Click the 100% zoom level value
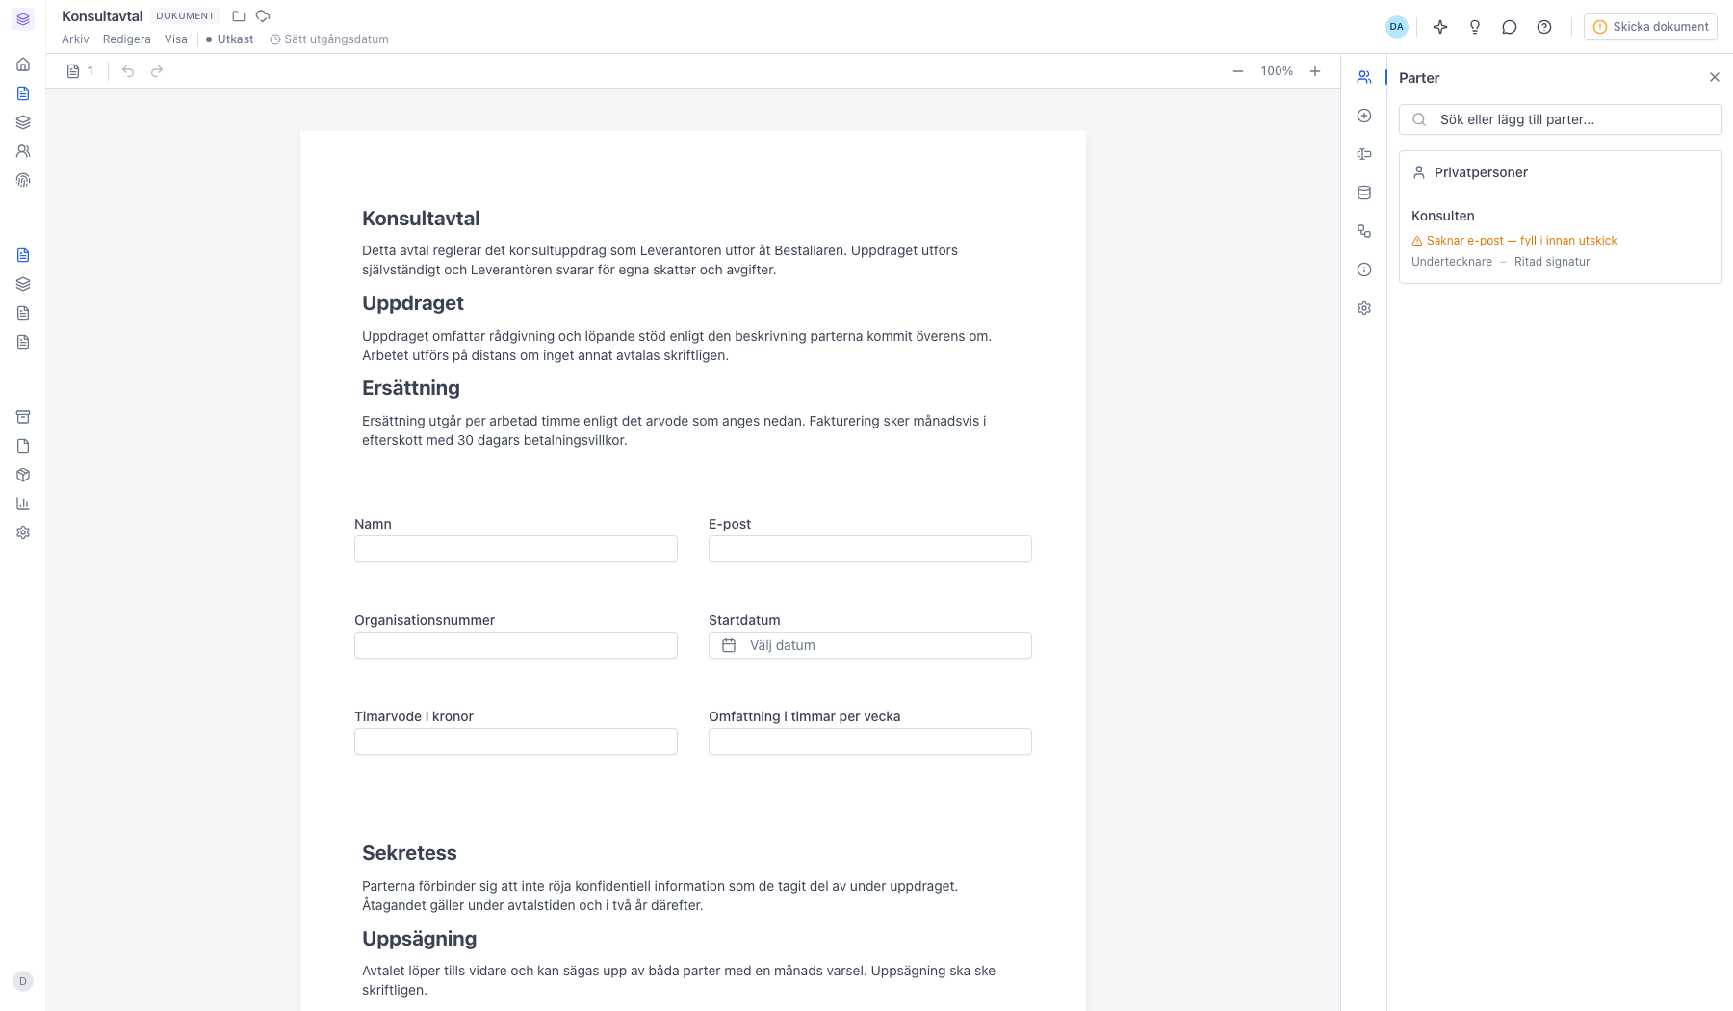 click(x=1277, y=71)
